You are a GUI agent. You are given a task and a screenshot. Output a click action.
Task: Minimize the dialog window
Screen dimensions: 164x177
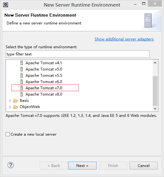coord(135,4)
